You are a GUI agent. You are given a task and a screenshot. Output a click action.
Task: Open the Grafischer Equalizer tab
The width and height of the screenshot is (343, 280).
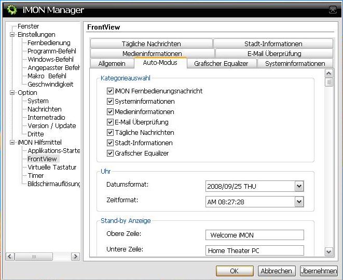tap(221, 63)
